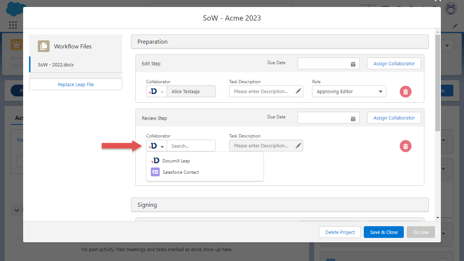Delete the Review Step collaborator row
This screenshot has width=464, height=261.
point(405,146)
